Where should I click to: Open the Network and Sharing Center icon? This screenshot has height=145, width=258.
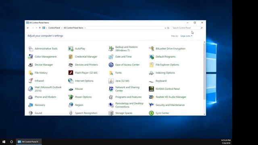click(111, 89)
